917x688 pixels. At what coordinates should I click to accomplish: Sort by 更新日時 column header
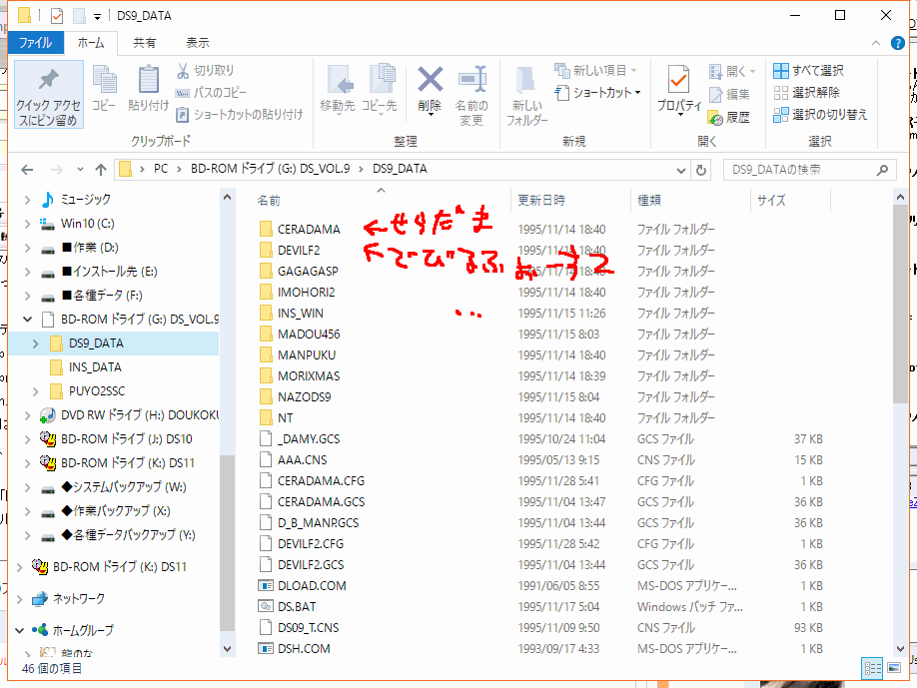541,201
